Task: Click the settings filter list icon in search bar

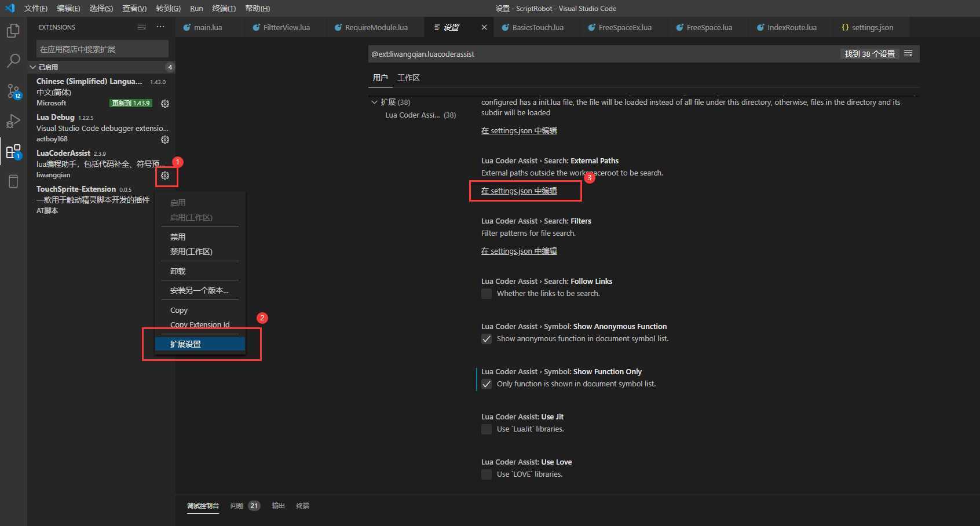Action: pos(908,54)
